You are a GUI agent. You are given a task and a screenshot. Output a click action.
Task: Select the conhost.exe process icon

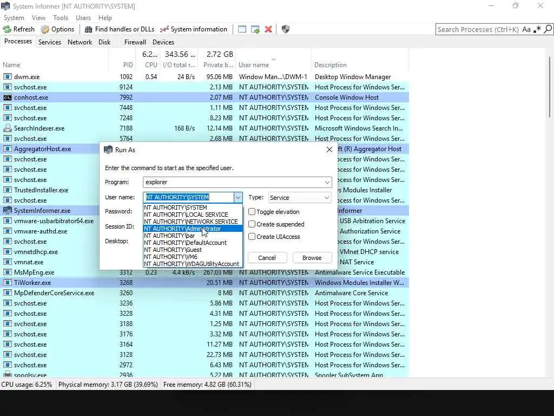[x=8, y=97]
